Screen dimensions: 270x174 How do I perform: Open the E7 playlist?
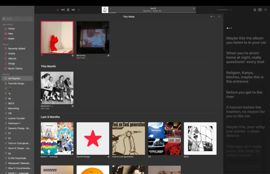(17, 133)
